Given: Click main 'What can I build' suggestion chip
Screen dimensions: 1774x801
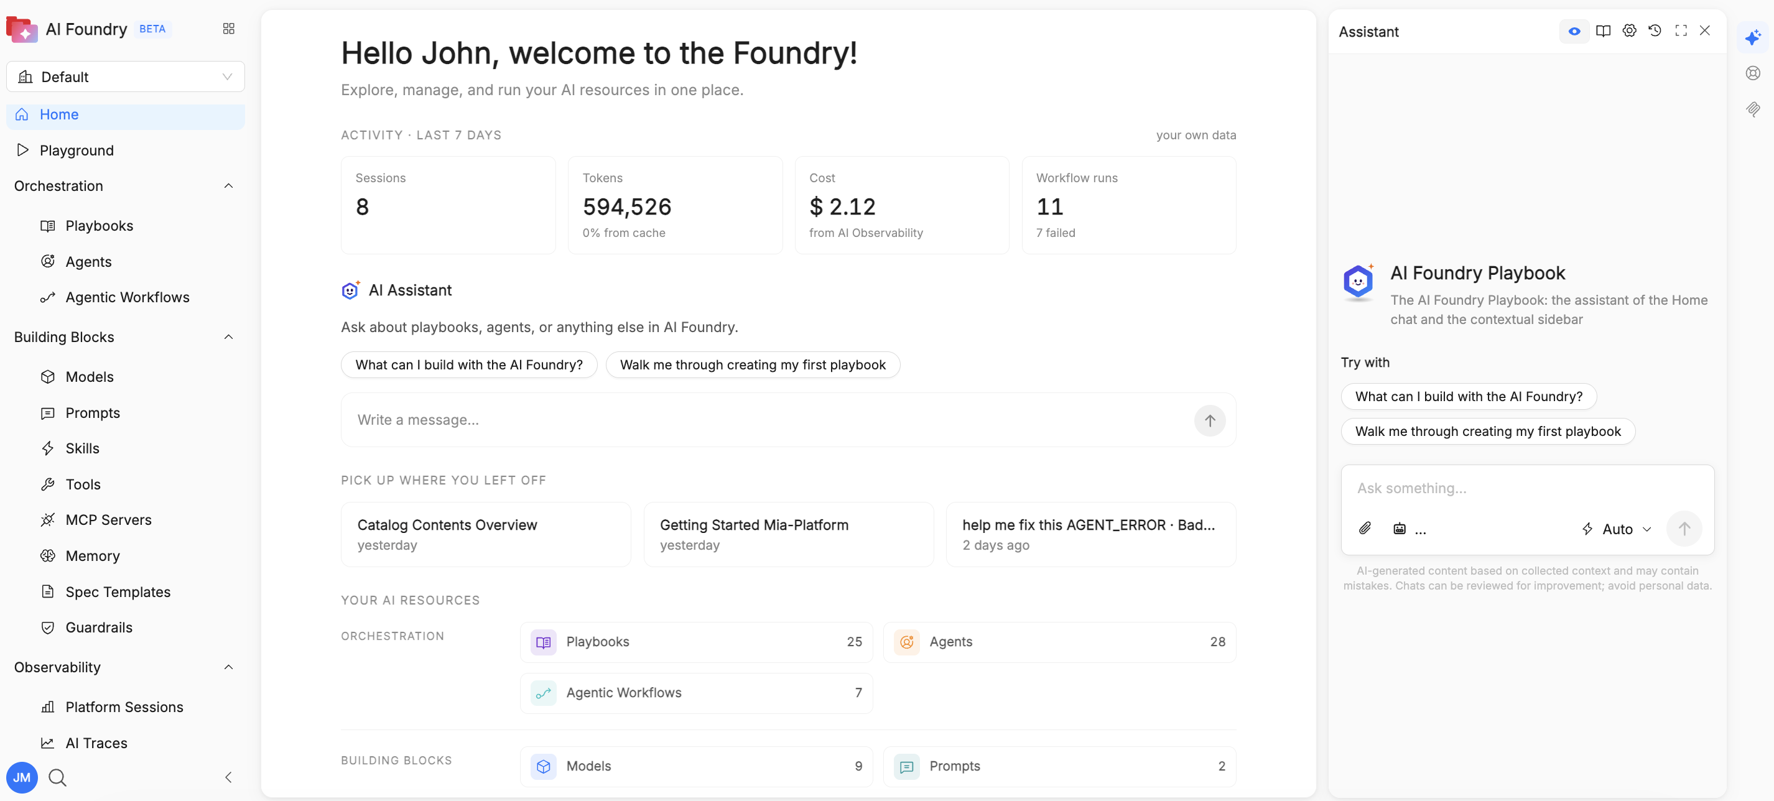Looking at the screenshot, I should (469, 364).
